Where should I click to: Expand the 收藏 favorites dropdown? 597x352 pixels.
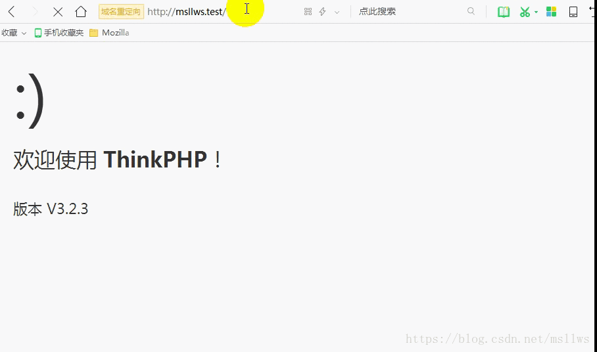click(13, 33)
